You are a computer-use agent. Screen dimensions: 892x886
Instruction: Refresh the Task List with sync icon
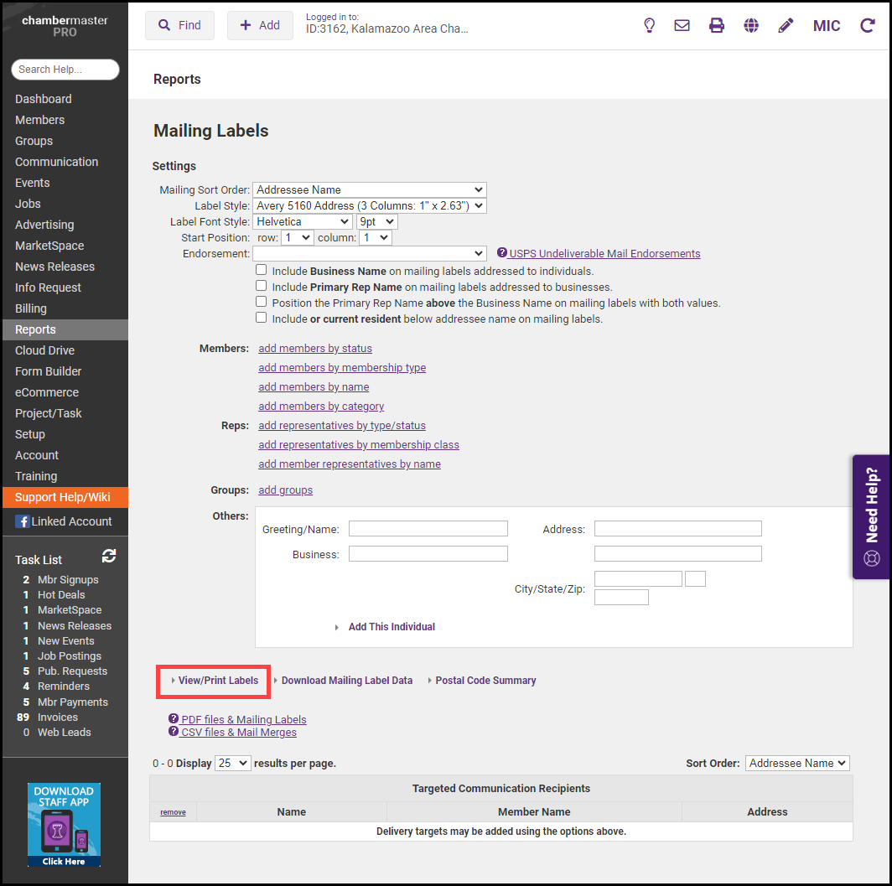pyautogui.click(x=109, y=556)
